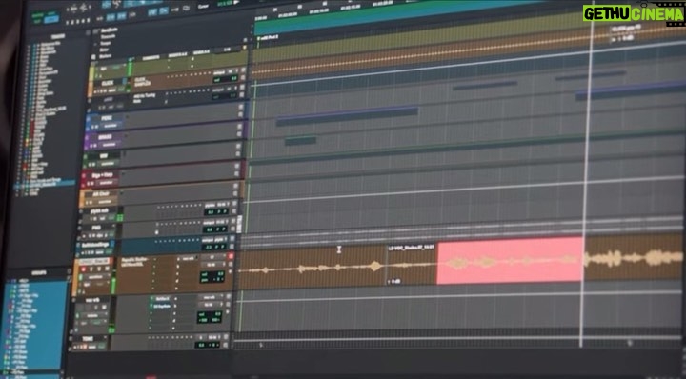The image size is (686, 379).
Task: Click the pink selected region of the vocal clip
Action: pyautogui.click(x=510, y=261)
